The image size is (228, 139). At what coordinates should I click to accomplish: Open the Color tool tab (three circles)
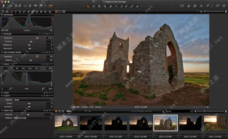pyautogui.click(x=7, y=12)
